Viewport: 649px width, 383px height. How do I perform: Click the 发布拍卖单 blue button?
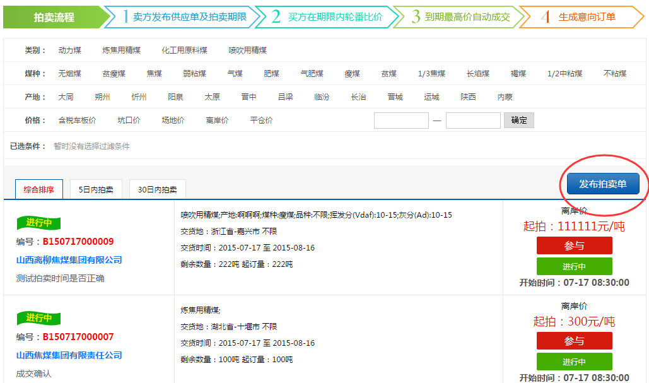click(x=602, y=184)
